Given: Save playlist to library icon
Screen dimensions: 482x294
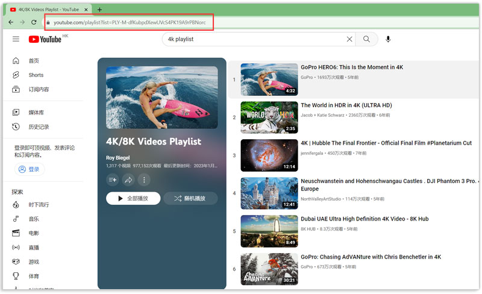Looking at the screenshot, I should 112,180.
